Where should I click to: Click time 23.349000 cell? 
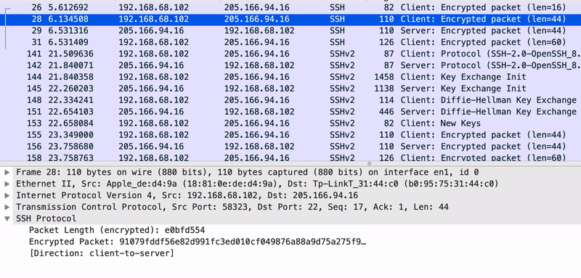pyautogui.click(x=70, y=135)
